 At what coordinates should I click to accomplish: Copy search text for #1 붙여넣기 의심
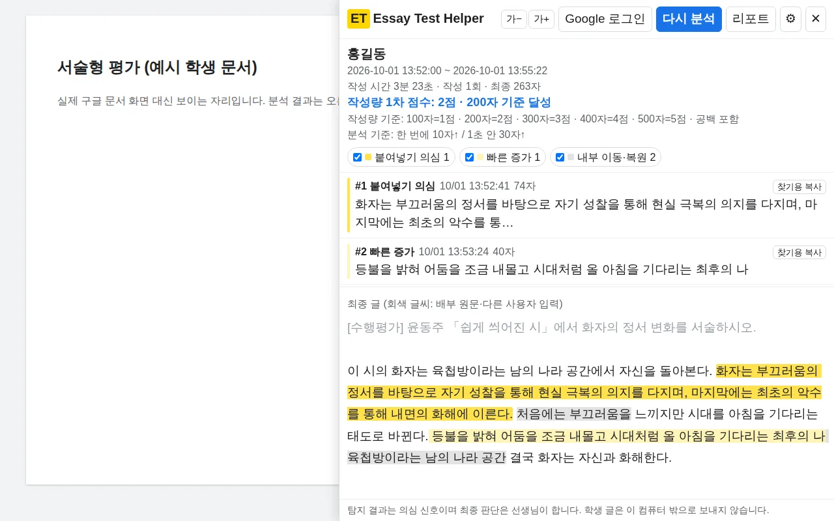799,187
